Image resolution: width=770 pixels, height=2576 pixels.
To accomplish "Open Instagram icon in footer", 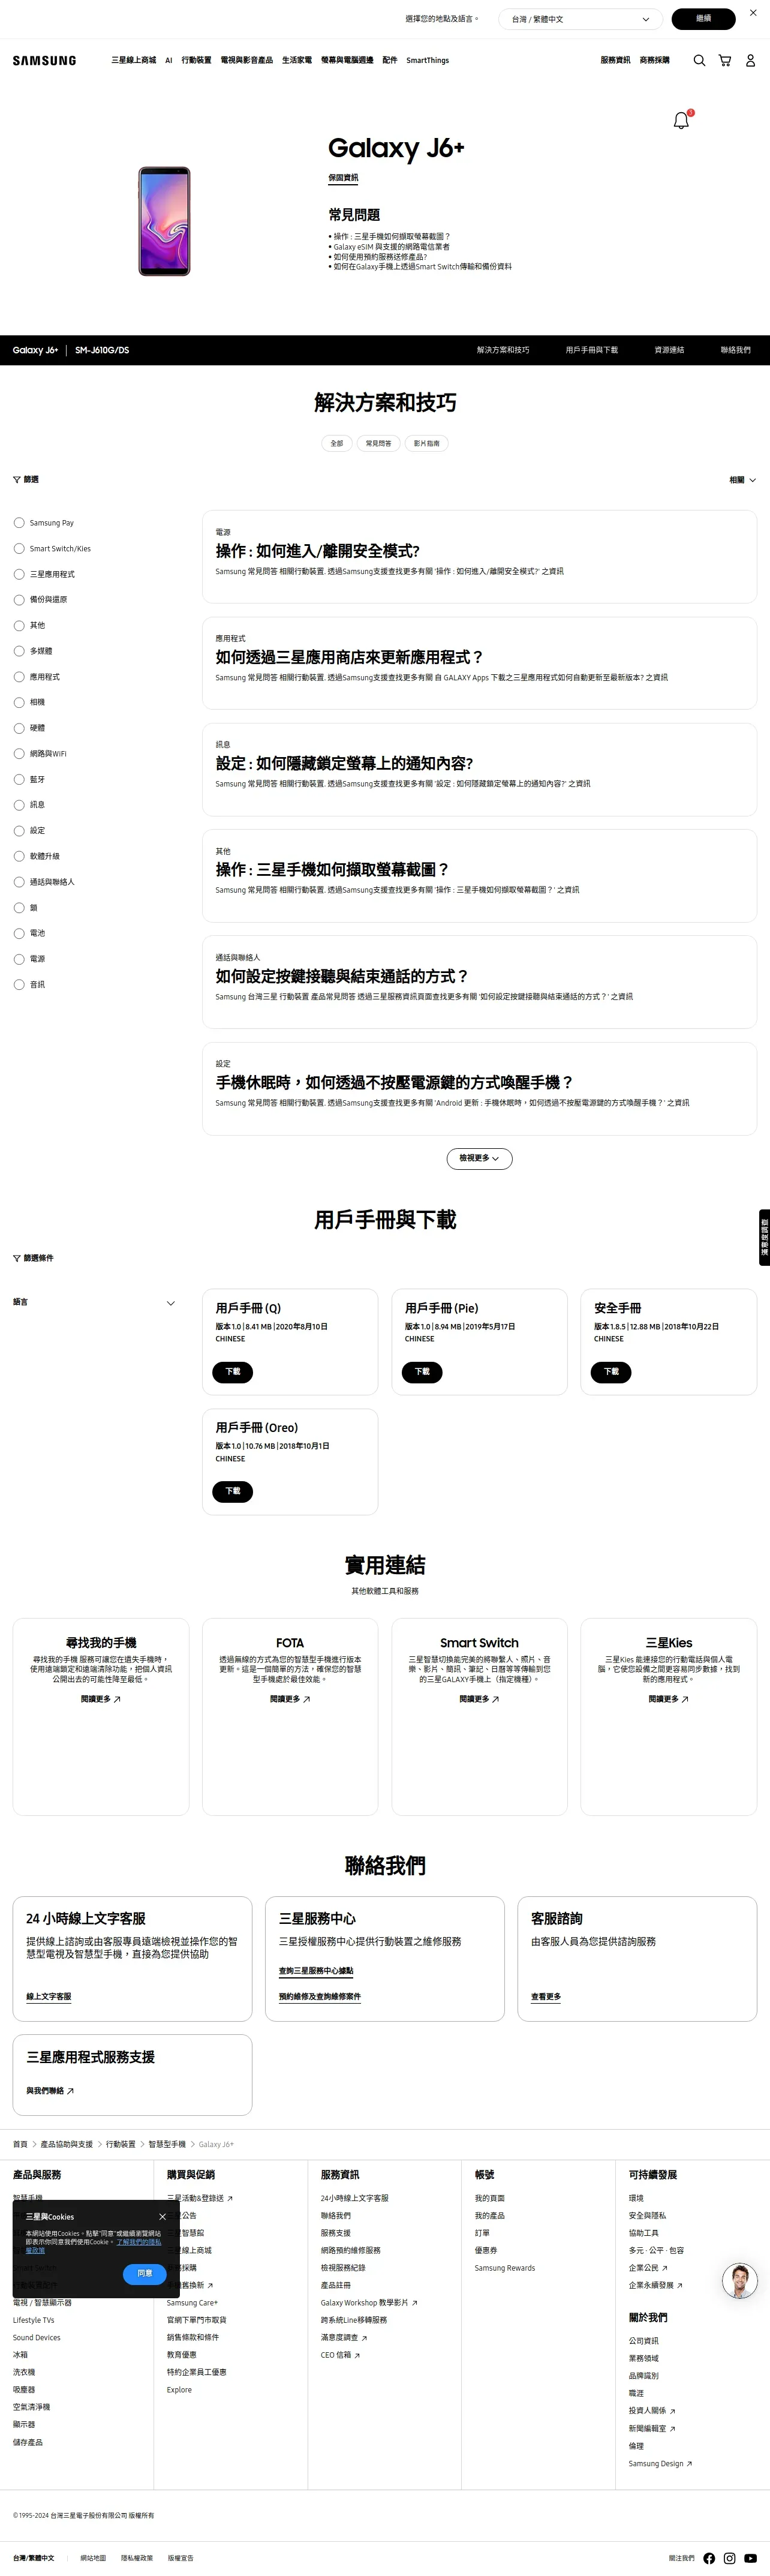I will [730, 2558].
